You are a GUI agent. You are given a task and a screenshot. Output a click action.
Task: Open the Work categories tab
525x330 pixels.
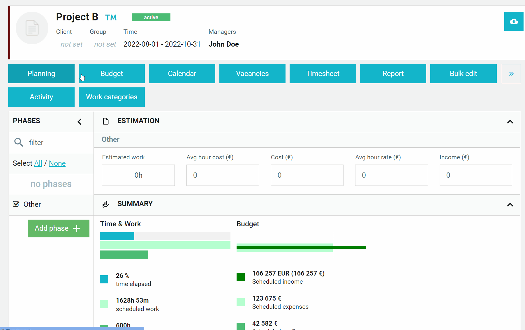tap(112, 97)
